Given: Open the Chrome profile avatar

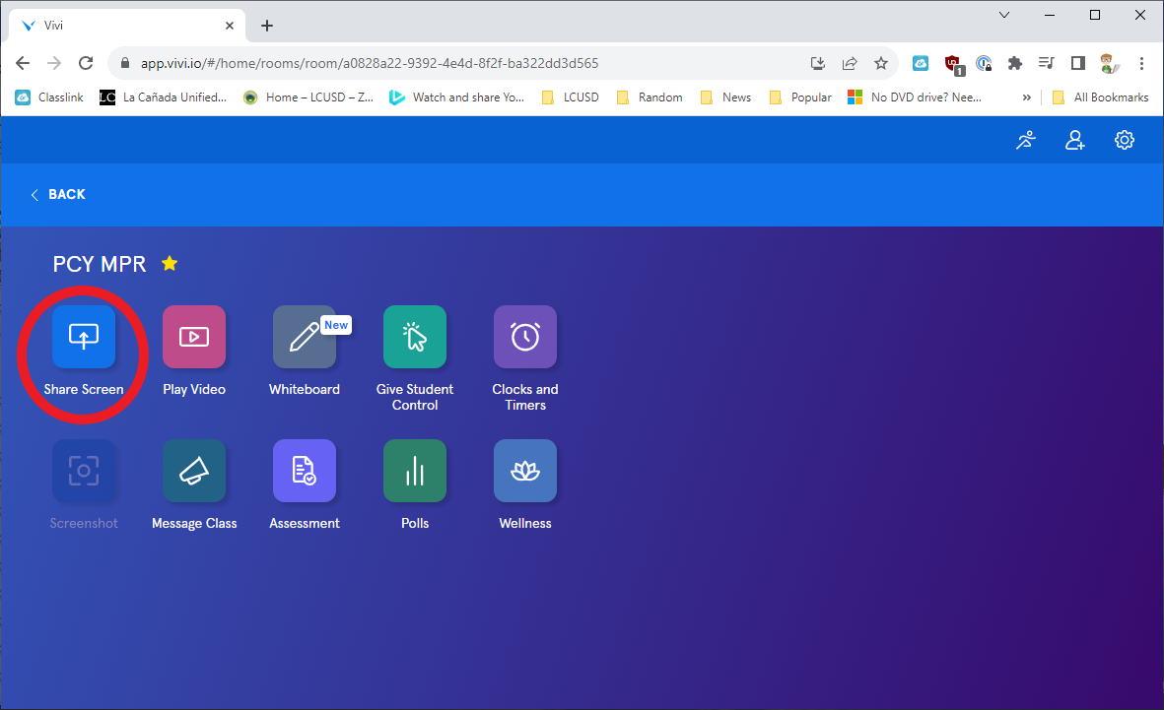Looking at the screenshot, I should click(x=1110, y=63).
